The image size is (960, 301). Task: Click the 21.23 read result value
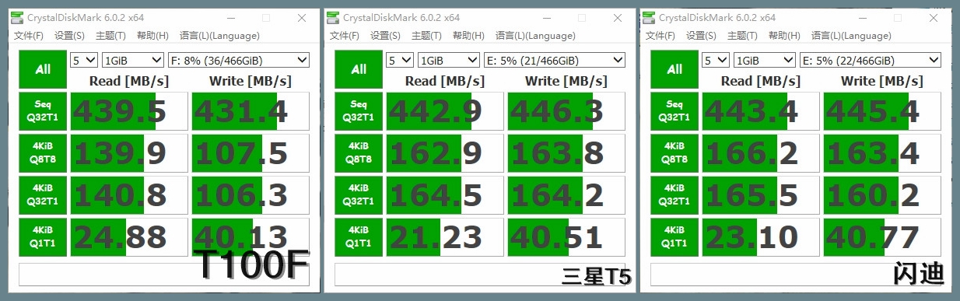(x=445, y=237)
